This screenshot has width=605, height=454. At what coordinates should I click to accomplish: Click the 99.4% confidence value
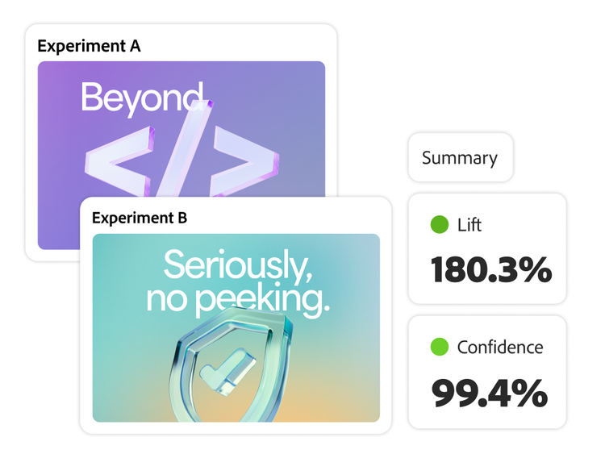[489, 394]
